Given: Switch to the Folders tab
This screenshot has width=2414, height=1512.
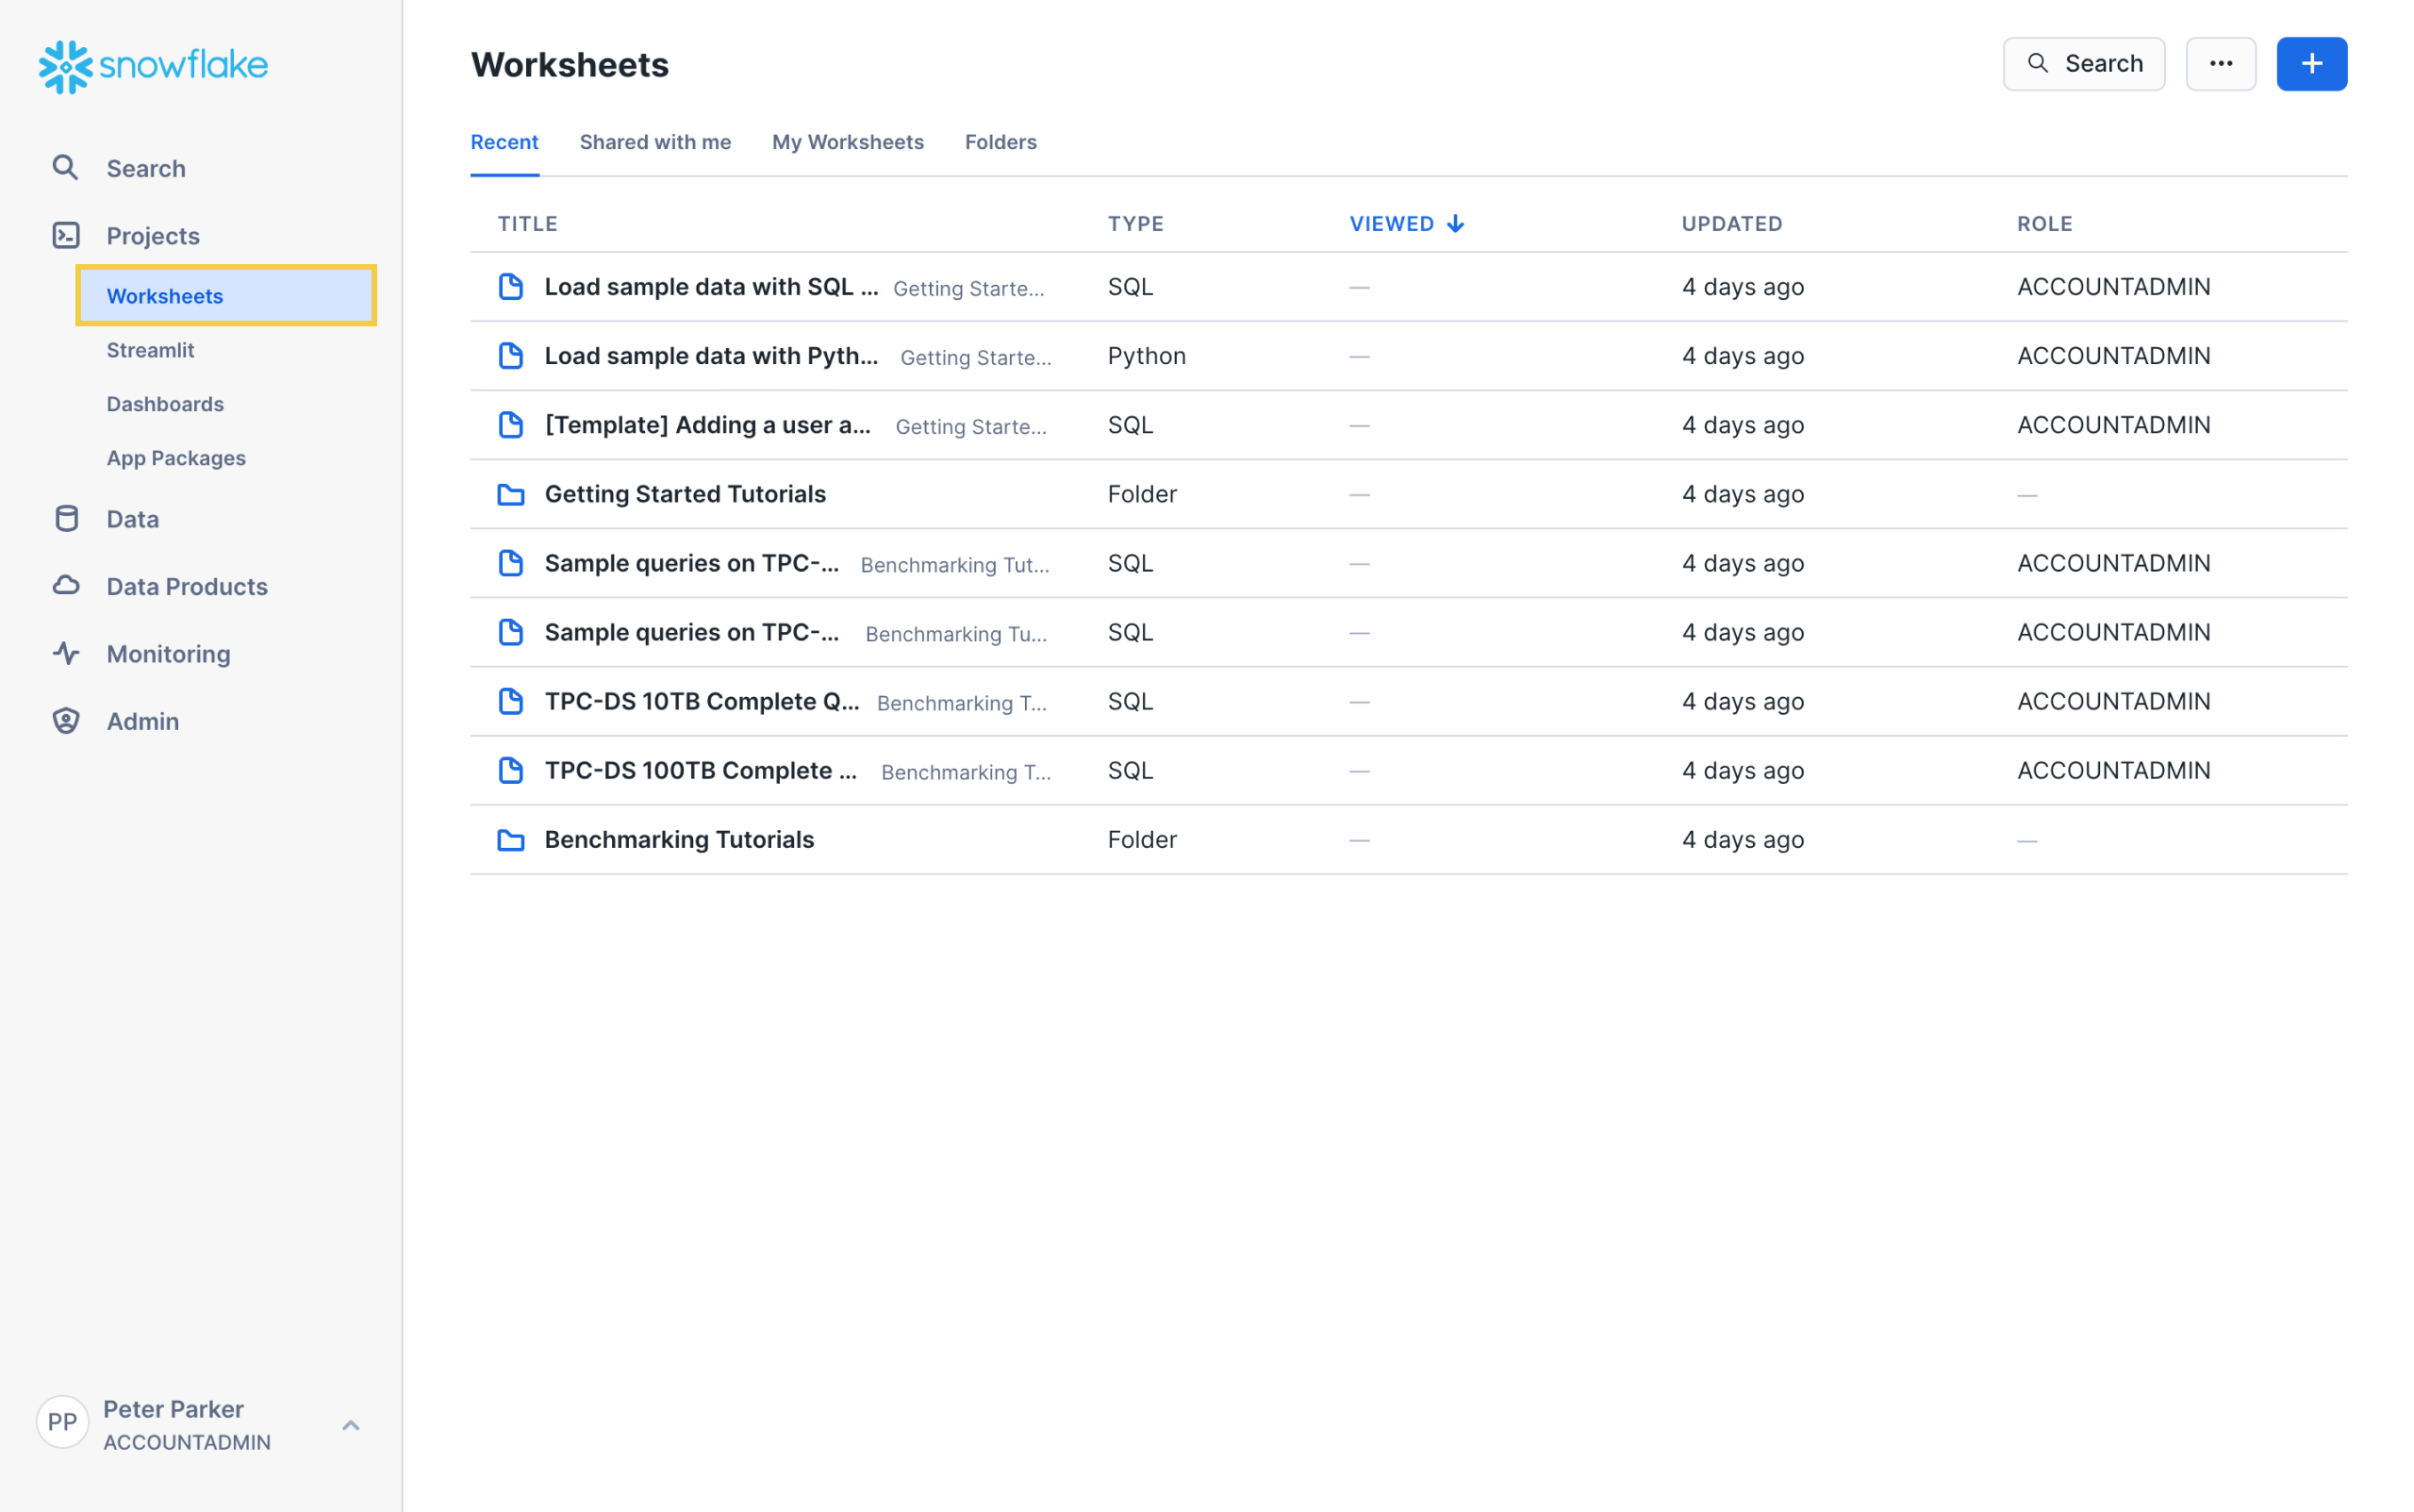Looking at the screenshot, I should point(1000,142).
